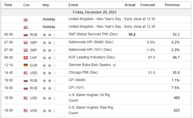193x118 pixels.
Task: Click the German flag in the EUR row
Action: coord(26,65)
